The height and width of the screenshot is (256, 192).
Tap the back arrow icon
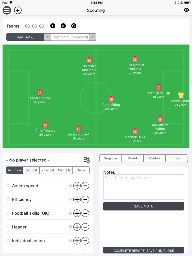click(x=18, y=10)
